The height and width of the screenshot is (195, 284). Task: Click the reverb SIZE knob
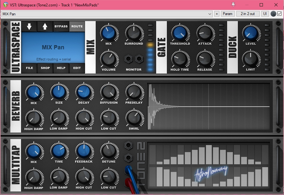[59, 92]
